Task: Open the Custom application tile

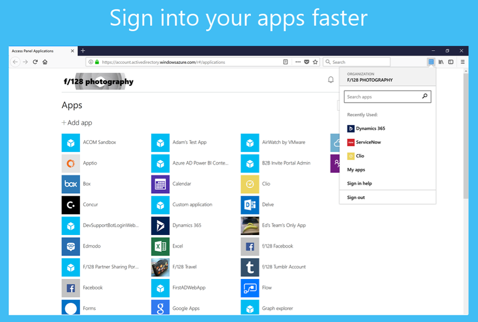Action: click(x=160, y=205)
